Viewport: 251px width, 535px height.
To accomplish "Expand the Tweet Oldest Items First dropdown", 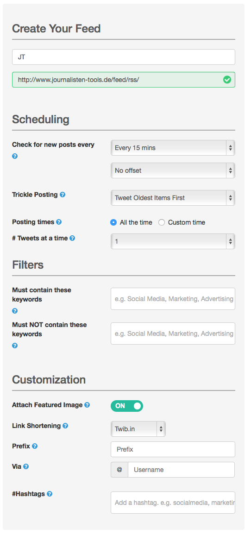I will (x=173, y=197).
